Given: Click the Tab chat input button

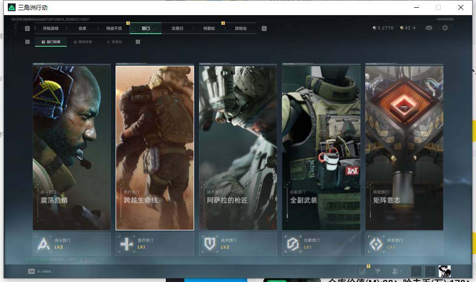Looking at the screenshot, I should (40, 271).
